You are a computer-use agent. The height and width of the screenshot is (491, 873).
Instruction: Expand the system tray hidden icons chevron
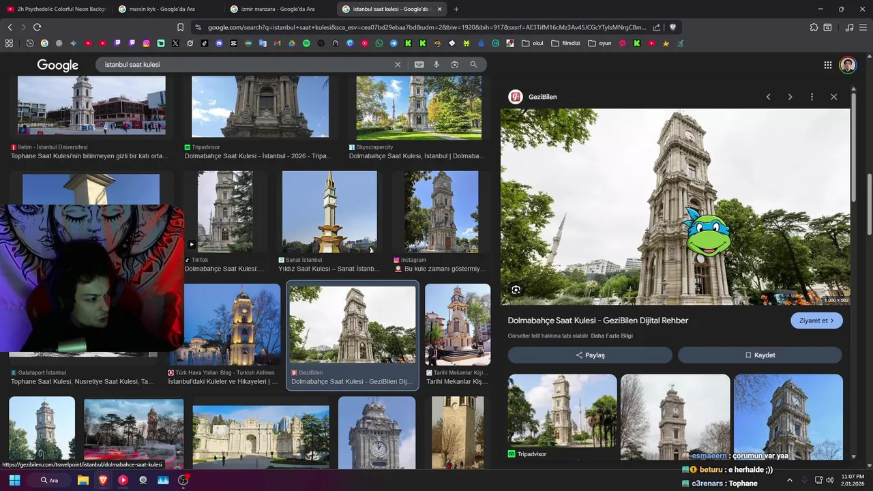coord(790,480)
